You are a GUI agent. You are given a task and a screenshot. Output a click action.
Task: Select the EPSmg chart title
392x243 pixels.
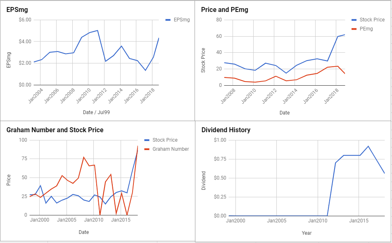click(17, 10)
